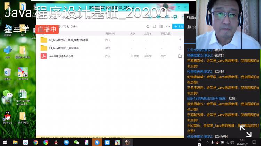Click the Windows Start button
Screen dimensions: 261x146
pos(5,142)
